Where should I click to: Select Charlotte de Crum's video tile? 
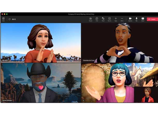120,43
